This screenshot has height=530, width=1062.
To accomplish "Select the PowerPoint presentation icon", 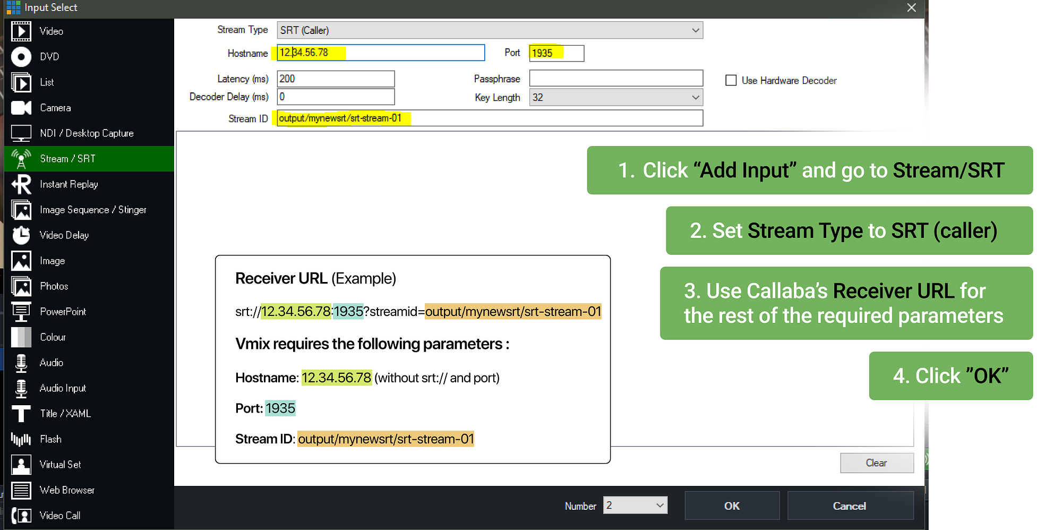I will 21,311.
